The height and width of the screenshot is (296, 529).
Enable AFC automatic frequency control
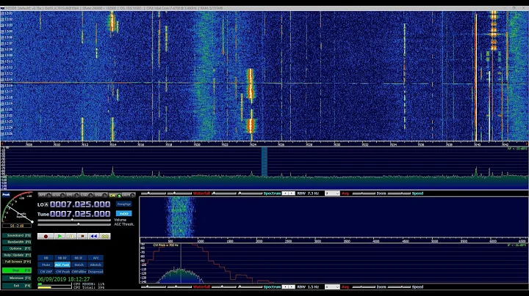[96, 258]
